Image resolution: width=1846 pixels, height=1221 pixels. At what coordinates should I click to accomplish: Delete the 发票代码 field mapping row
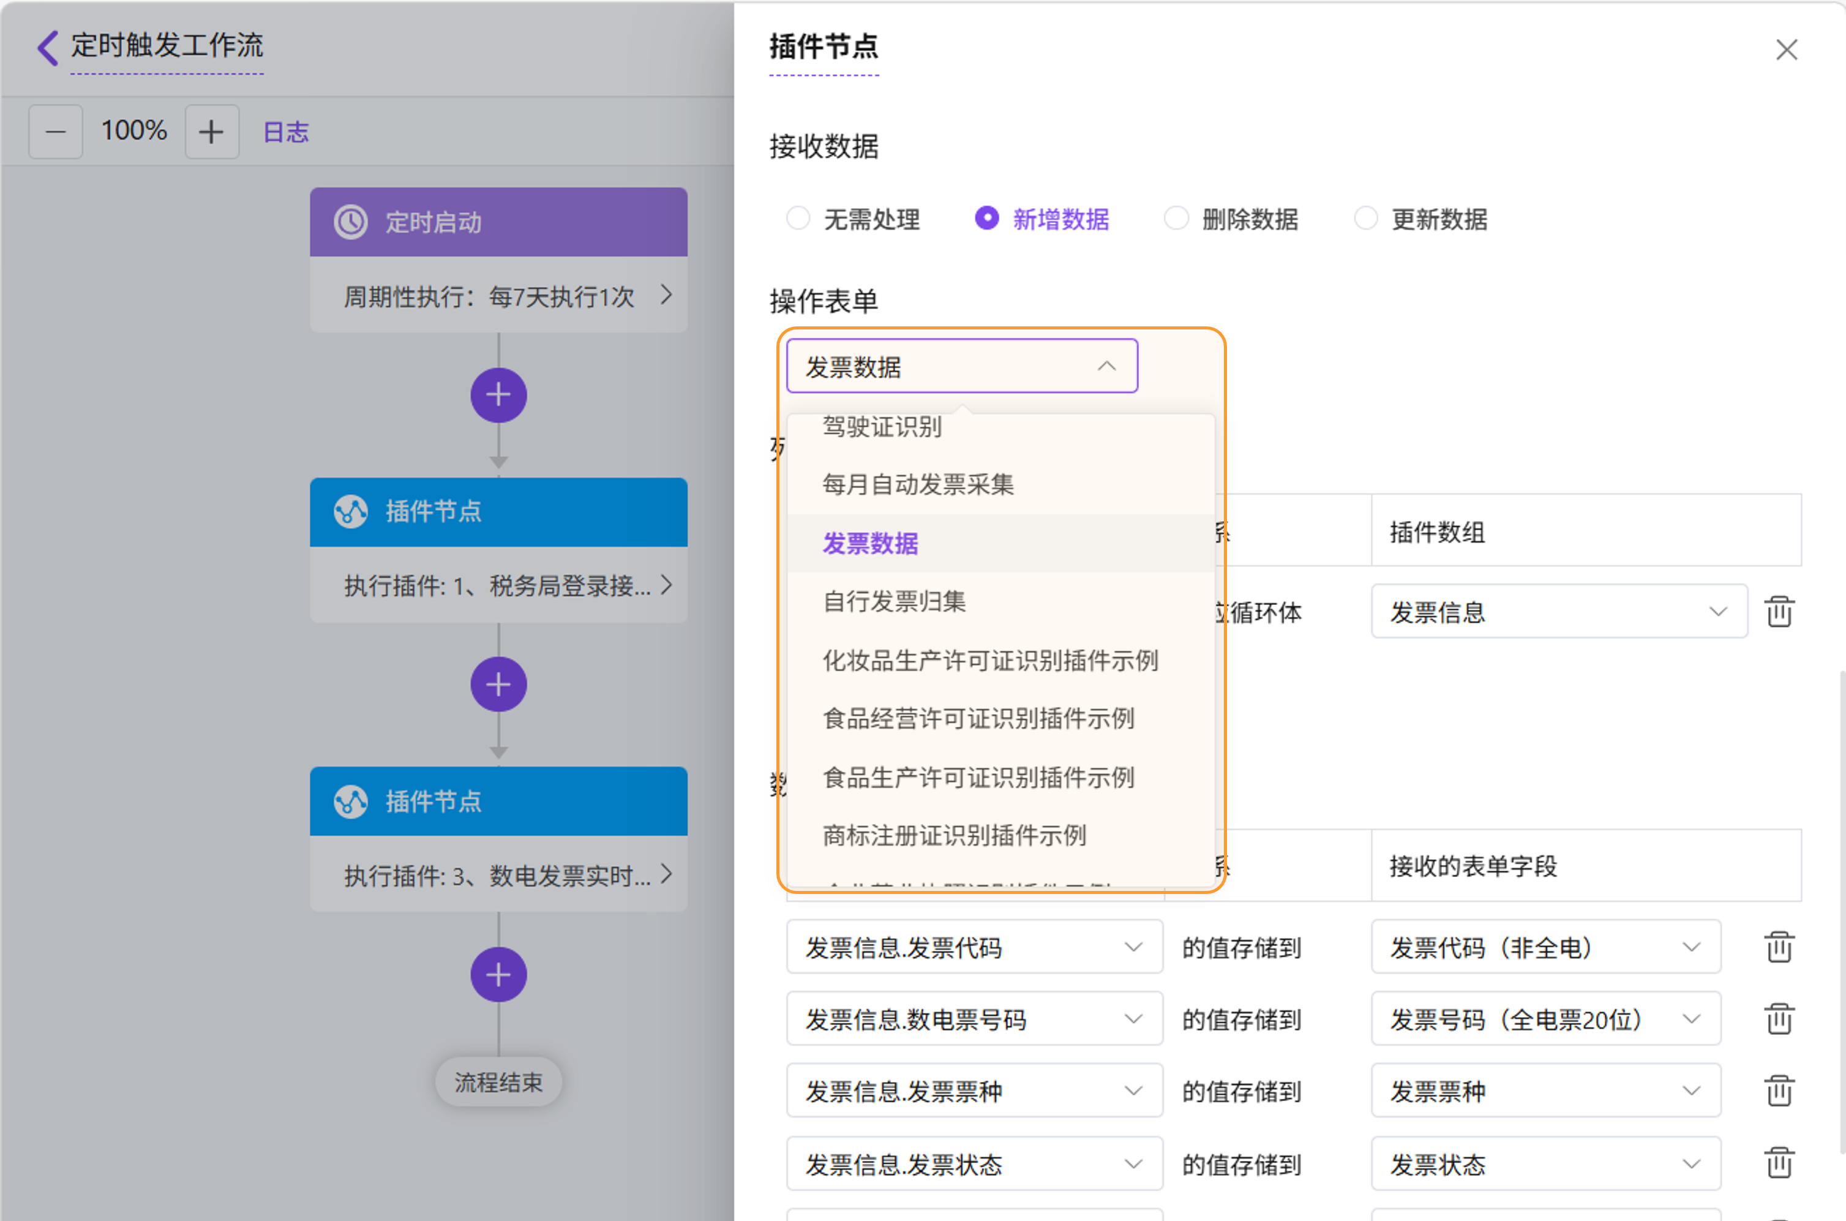point(1779,947)
